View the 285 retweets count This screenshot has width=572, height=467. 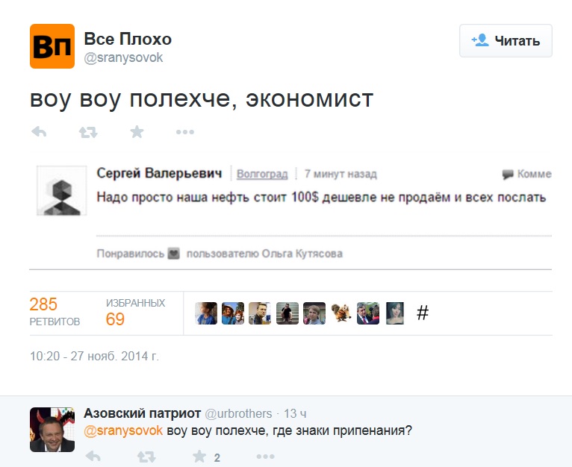point(43,304)
